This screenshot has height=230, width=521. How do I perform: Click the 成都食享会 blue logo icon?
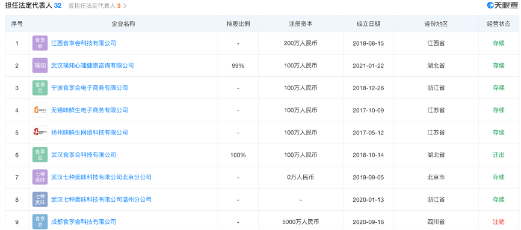40,222
